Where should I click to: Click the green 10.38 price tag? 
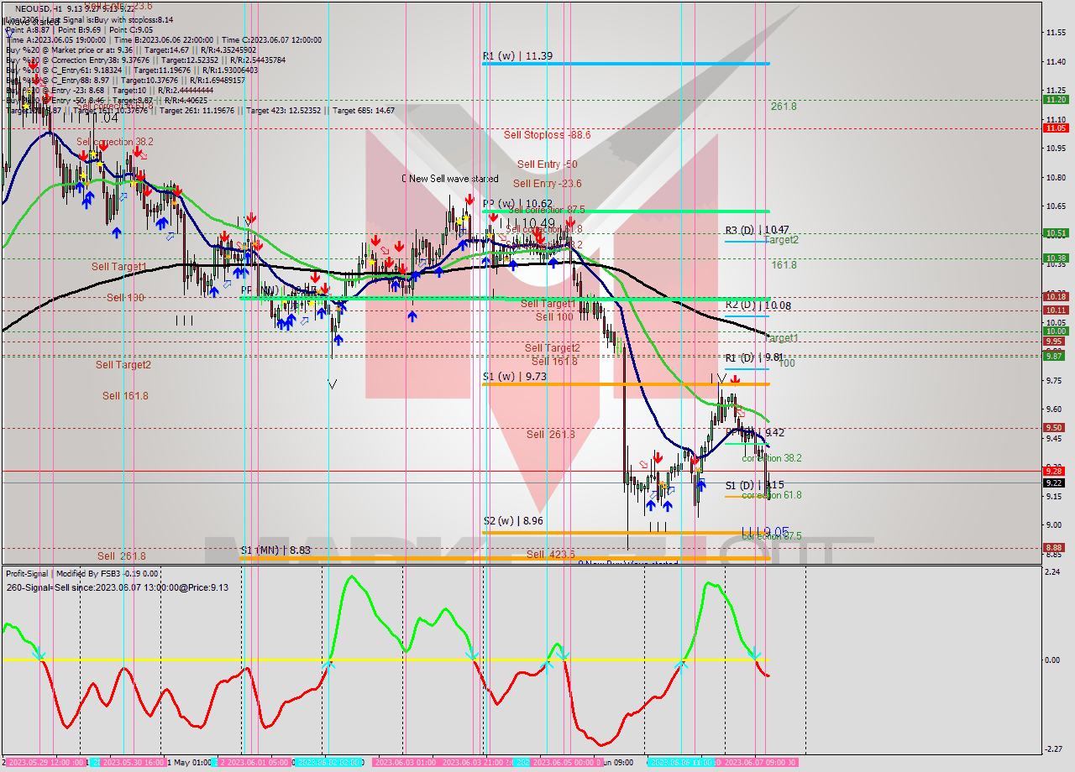point(1056,258)
